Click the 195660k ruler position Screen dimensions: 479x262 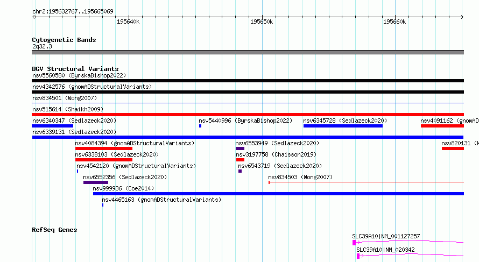point(395,22)
